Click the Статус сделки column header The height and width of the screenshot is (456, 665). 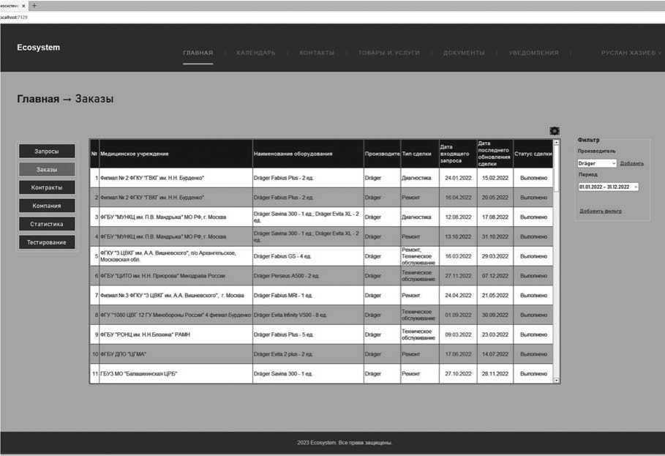pyautogui.click(x=533, y=154)
